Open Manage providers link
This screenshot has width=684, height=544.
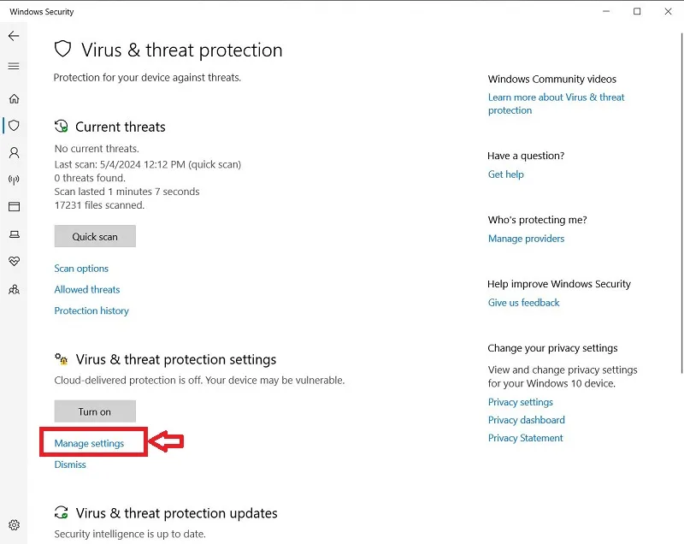tap(526, 239)
